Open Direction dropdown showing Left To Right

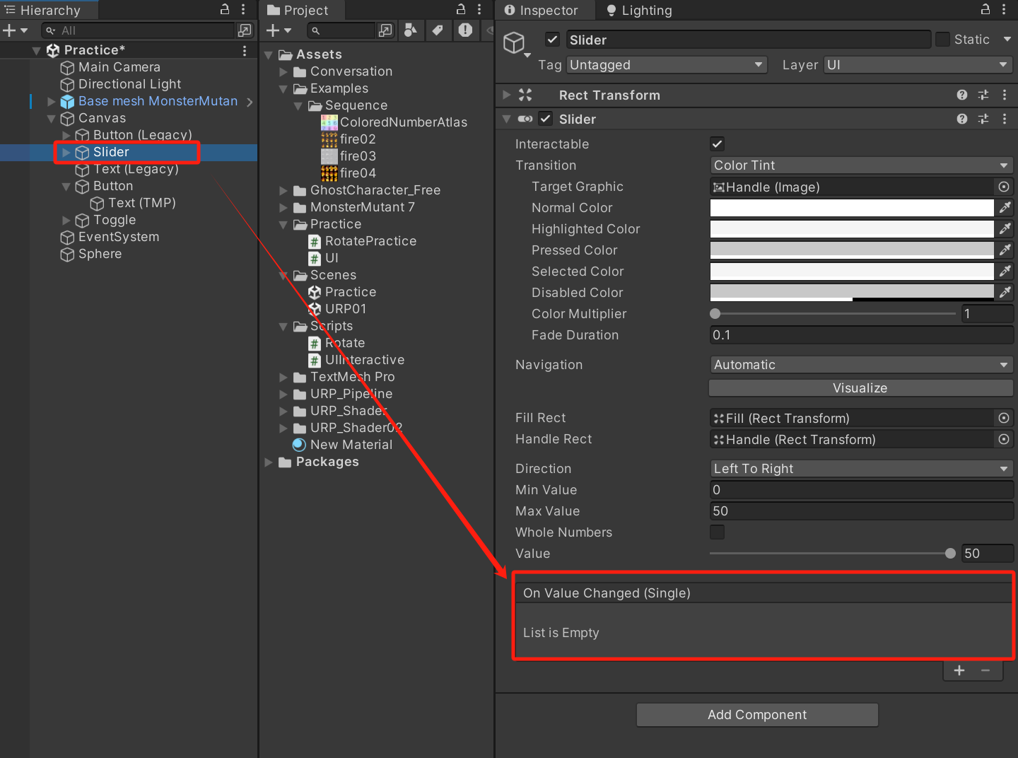pyautogui.click(x=861, y=469)
